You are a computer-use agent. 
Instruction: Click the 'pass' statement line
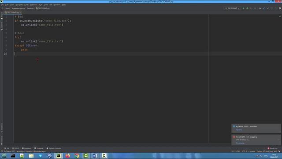(24, 49)
